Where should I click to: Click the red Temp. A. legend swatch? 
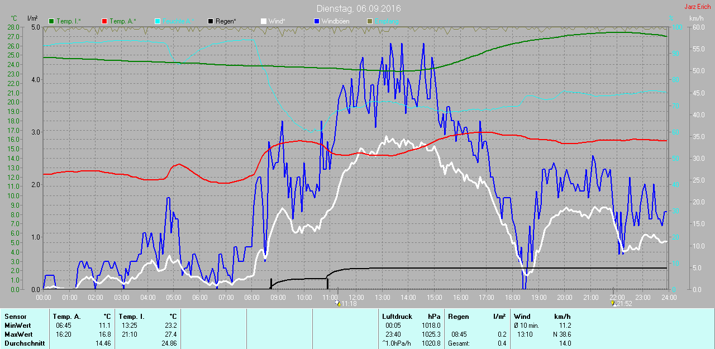pyautogui.click(x=104, y=21)
